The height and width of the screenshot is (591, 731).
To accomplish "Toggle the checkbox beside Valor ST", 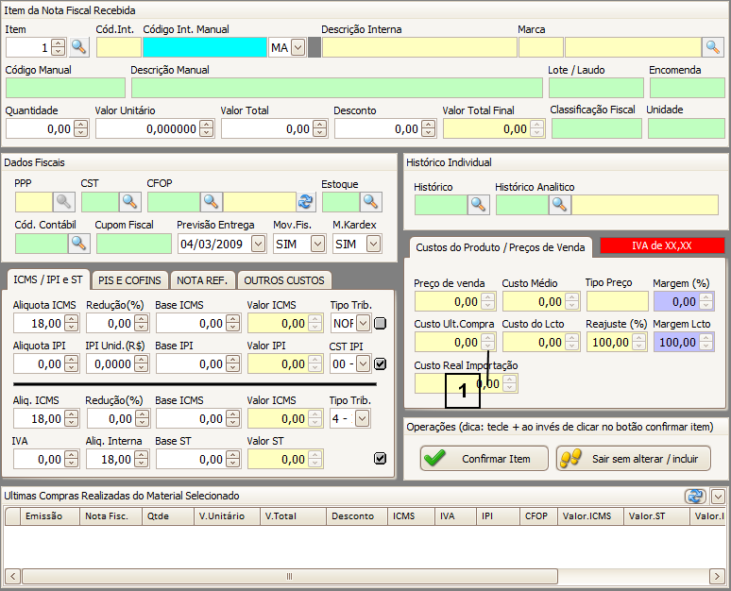I will 380,459.
